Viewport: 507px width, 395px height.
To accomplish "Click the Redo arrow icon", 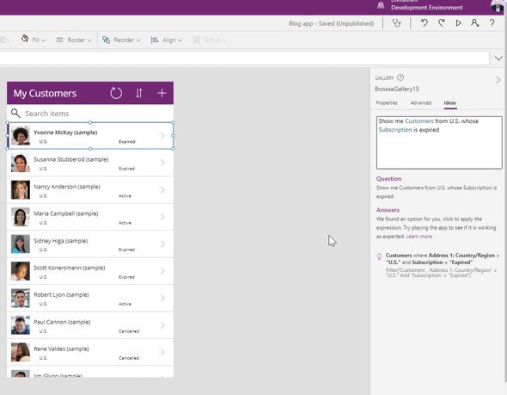I will pyautogui.click(x=442, y=23).
